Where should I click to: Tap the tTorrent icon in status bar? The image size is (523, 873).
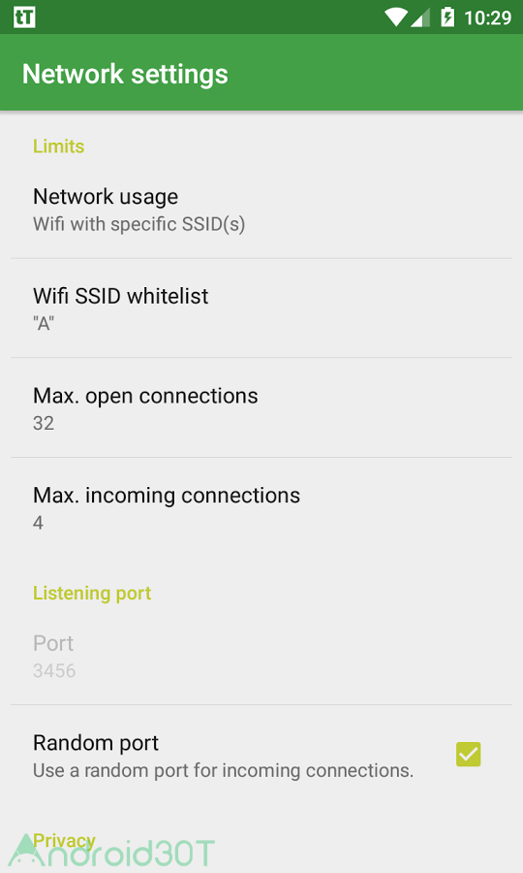(24, 17)
